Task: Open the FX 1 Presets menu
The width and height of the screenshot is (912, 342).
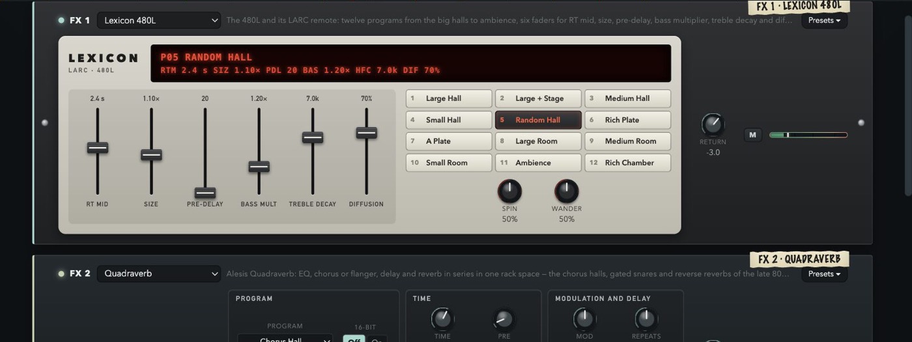Action: (824, 20)
